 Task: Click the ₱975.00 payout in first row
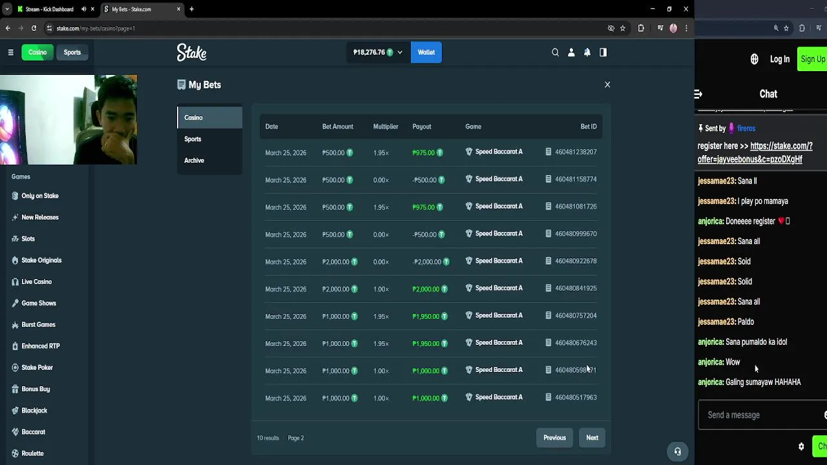pyautogui.click(x=423, y=152)
